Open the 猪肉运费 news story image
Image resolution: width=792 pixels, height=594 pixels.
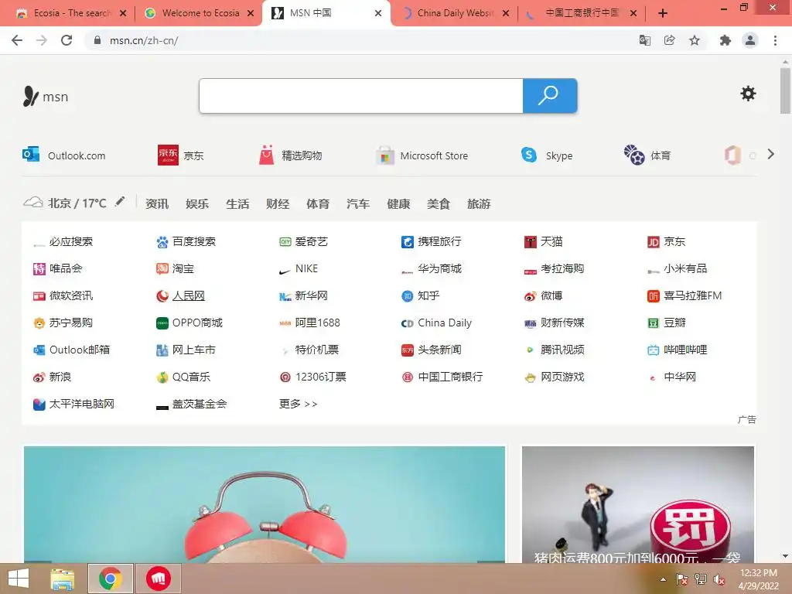click(638, 504)
